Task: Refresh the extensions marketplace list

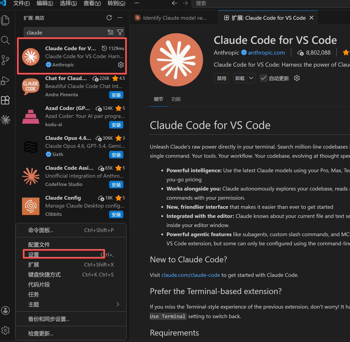Action: coord(109,18)
